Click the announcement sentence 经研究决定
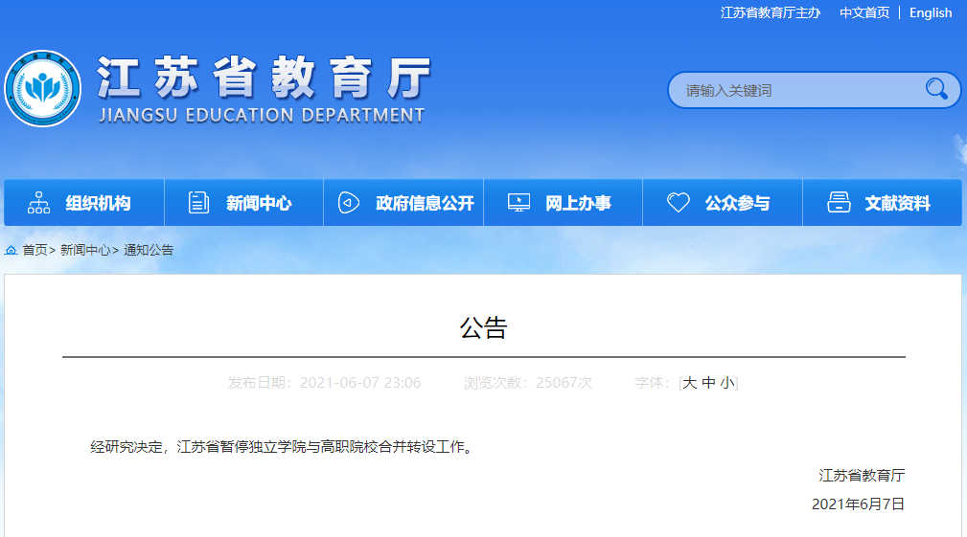The height and width of the screenshot is (537, 967). pos(283,447)
